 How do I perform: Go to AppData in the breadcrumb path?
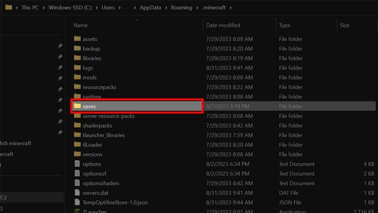[150, 8]
